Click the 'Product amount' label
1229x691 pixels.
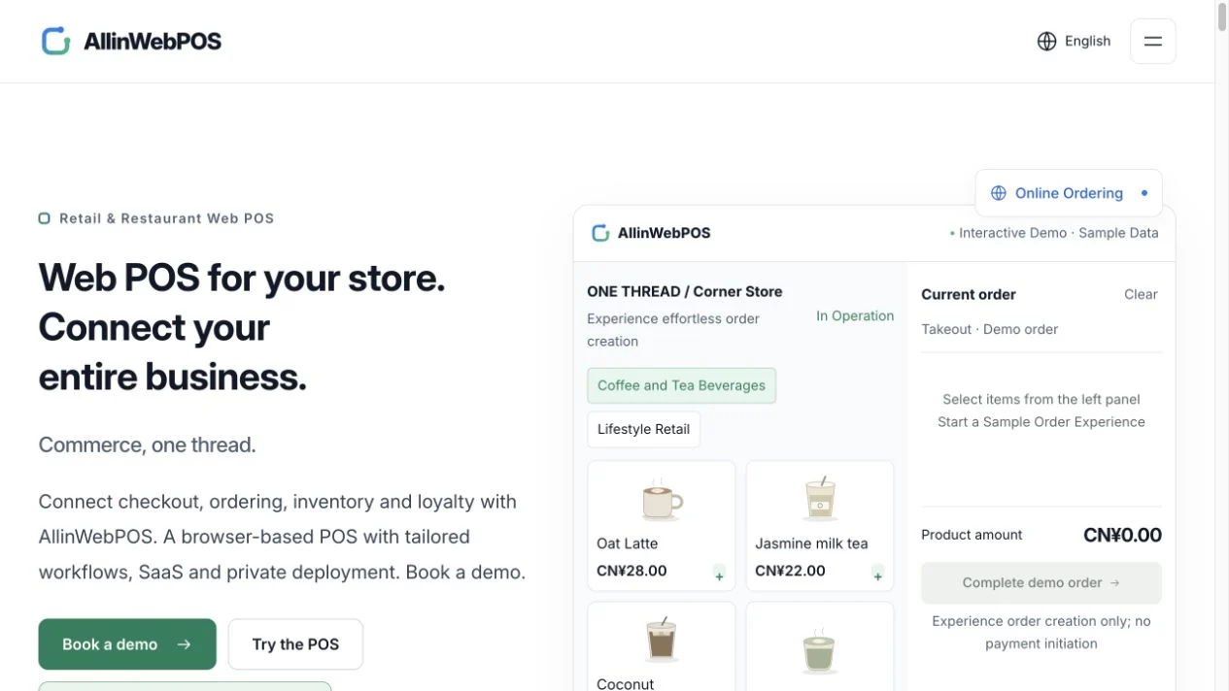click(972, 535)
